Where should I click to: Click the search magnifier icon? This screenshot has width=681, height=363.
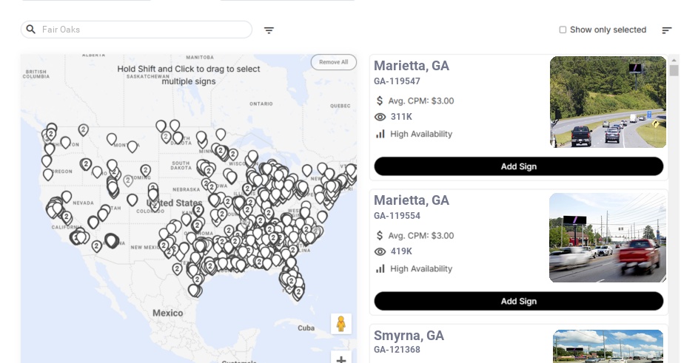tap(31, 30)
